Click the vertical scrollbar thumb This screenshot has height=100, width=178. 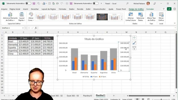tap(176, 61)
